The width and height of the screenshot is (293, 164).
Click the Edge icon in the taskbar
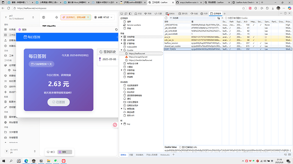click(26, 161)
